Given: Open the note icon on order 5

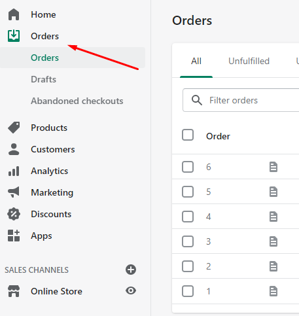Looking at the screenshot, I should pyautogui.click(x=273, y=192).
